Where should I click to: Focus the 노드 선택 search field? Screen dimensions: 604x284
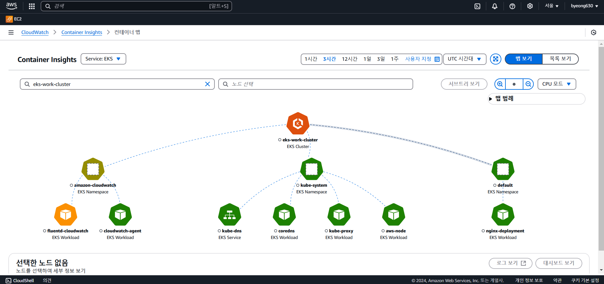click(316, 84)
